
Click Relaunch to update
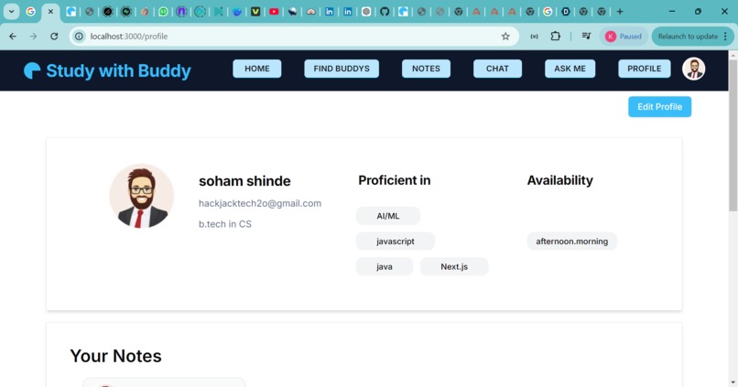pyautogui.click(x=688, y=37)
